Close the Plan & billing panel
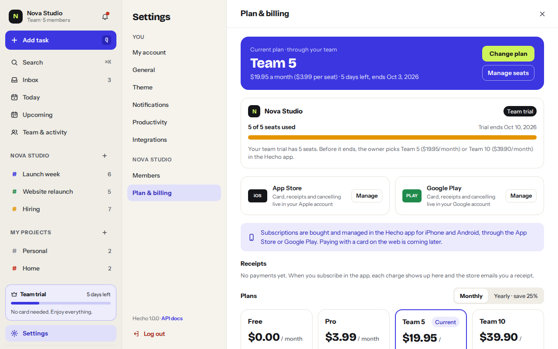 (x=542, y=14)
